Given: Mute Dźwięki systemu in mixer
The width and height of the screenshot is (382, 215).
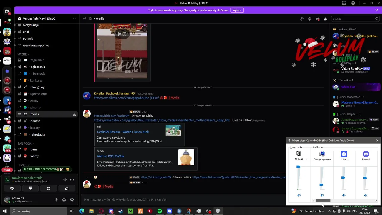Looking at the screenshot, I should (x=322, y=195).
